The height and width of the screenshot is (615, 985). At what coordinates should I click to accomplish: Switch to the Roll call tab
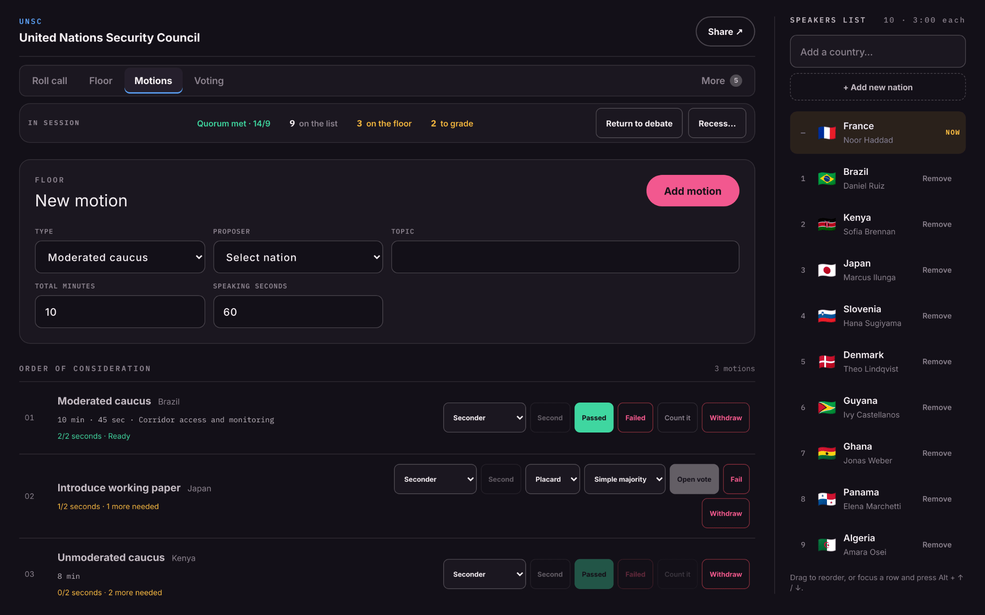50,81
